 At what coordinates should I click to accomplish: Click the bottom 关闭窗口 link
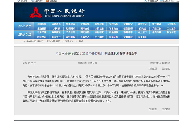point(166,109)
